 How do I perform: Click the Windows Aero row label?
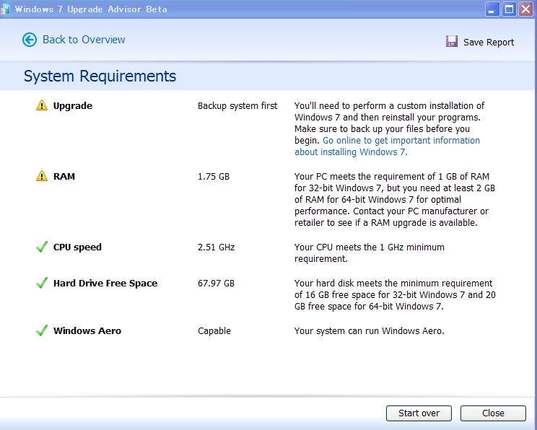87,331
